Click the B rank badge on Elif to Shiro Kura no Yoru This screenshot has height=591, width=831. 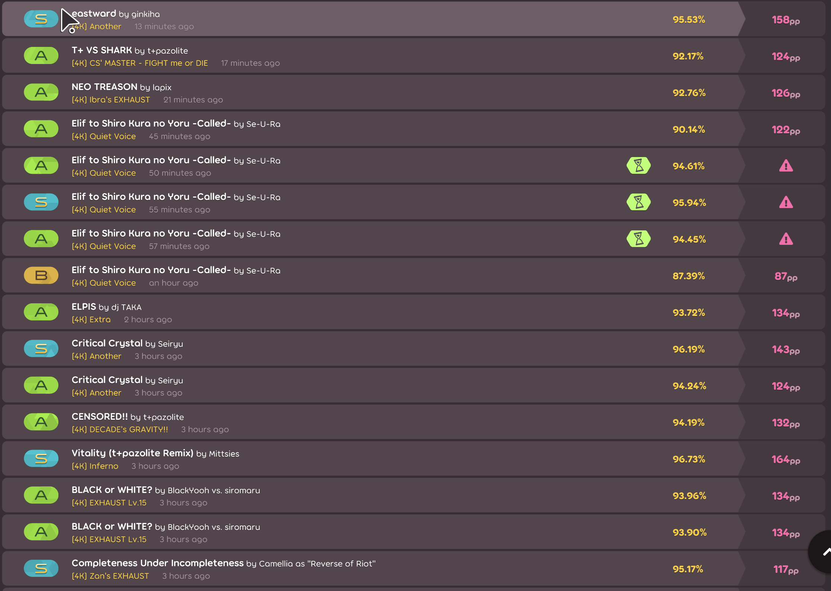(41, 275)
